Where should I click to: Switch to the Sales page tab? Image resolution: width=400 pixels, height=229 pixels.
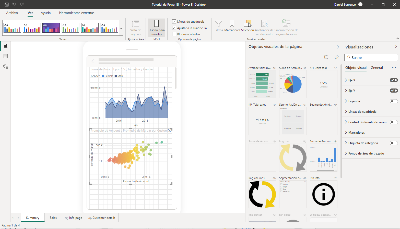pos(53,218)
